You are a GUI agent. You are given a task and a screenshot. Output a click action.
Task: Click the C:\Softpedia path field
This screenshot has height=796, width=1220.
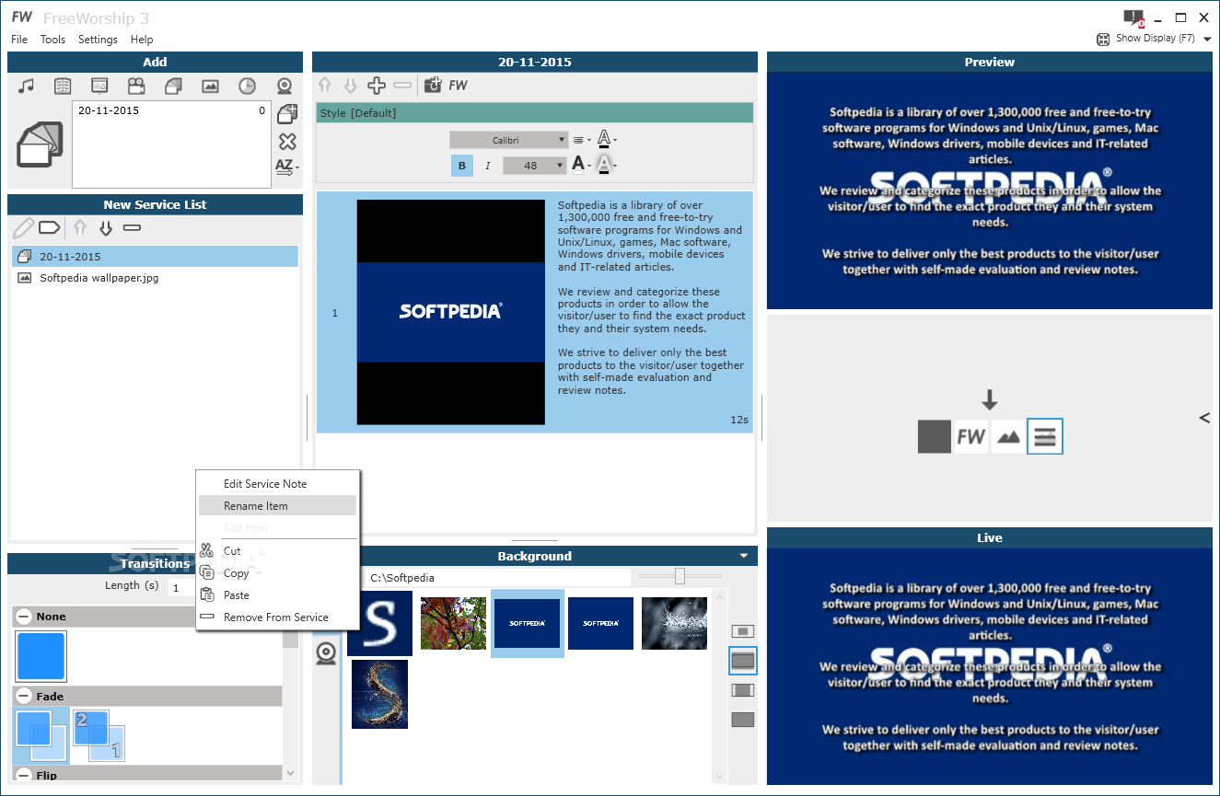(497, 578)
